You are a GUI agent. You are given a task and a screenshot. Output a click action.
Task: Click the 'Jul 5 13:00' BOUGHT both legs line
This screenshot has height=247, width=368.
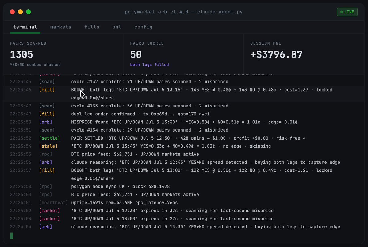tap(201, 174)
